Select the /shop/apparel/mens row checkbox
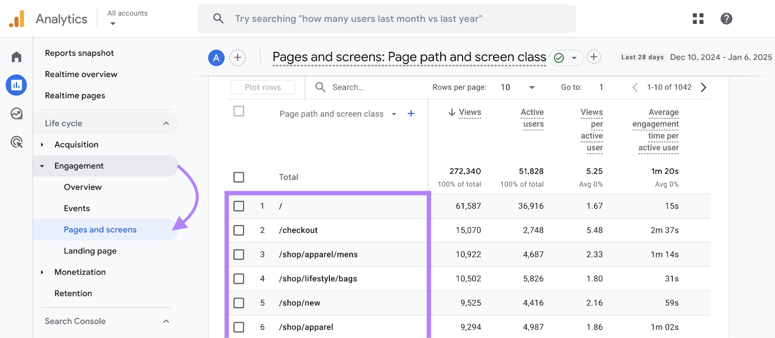Image resolution: width=775 pixels, height=338 pixels. [239, 255]
